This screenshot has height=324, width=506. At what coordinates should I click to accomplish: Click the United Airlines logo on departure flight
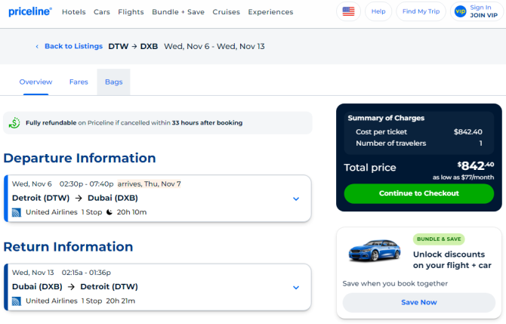coord(17,212)
